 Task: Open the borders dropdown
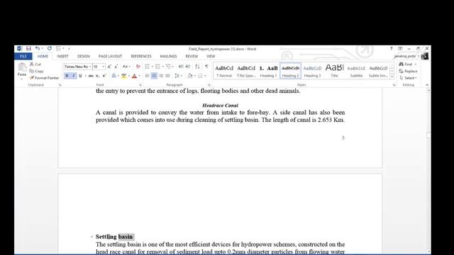pyautogui.click(x=205, y=76)
